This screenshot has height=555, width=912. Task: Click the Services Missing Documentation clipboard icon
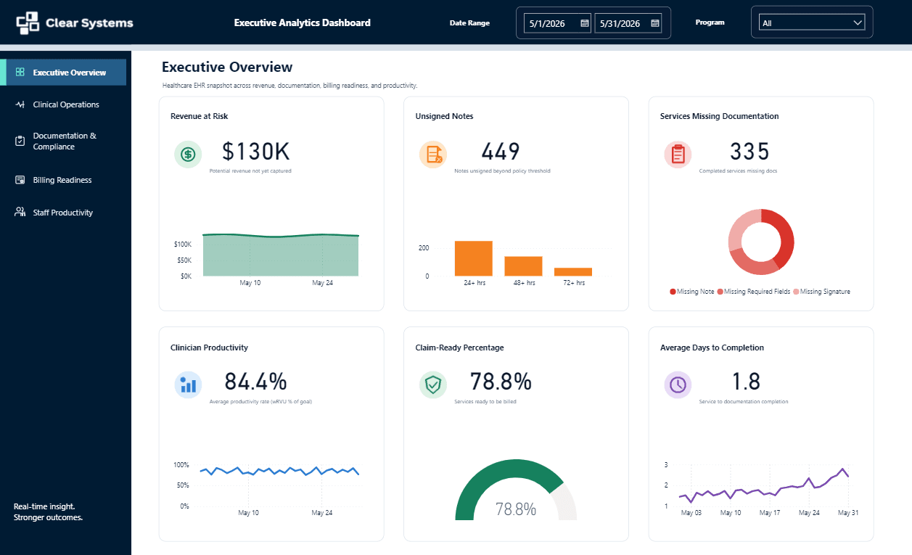click(678, 154)
